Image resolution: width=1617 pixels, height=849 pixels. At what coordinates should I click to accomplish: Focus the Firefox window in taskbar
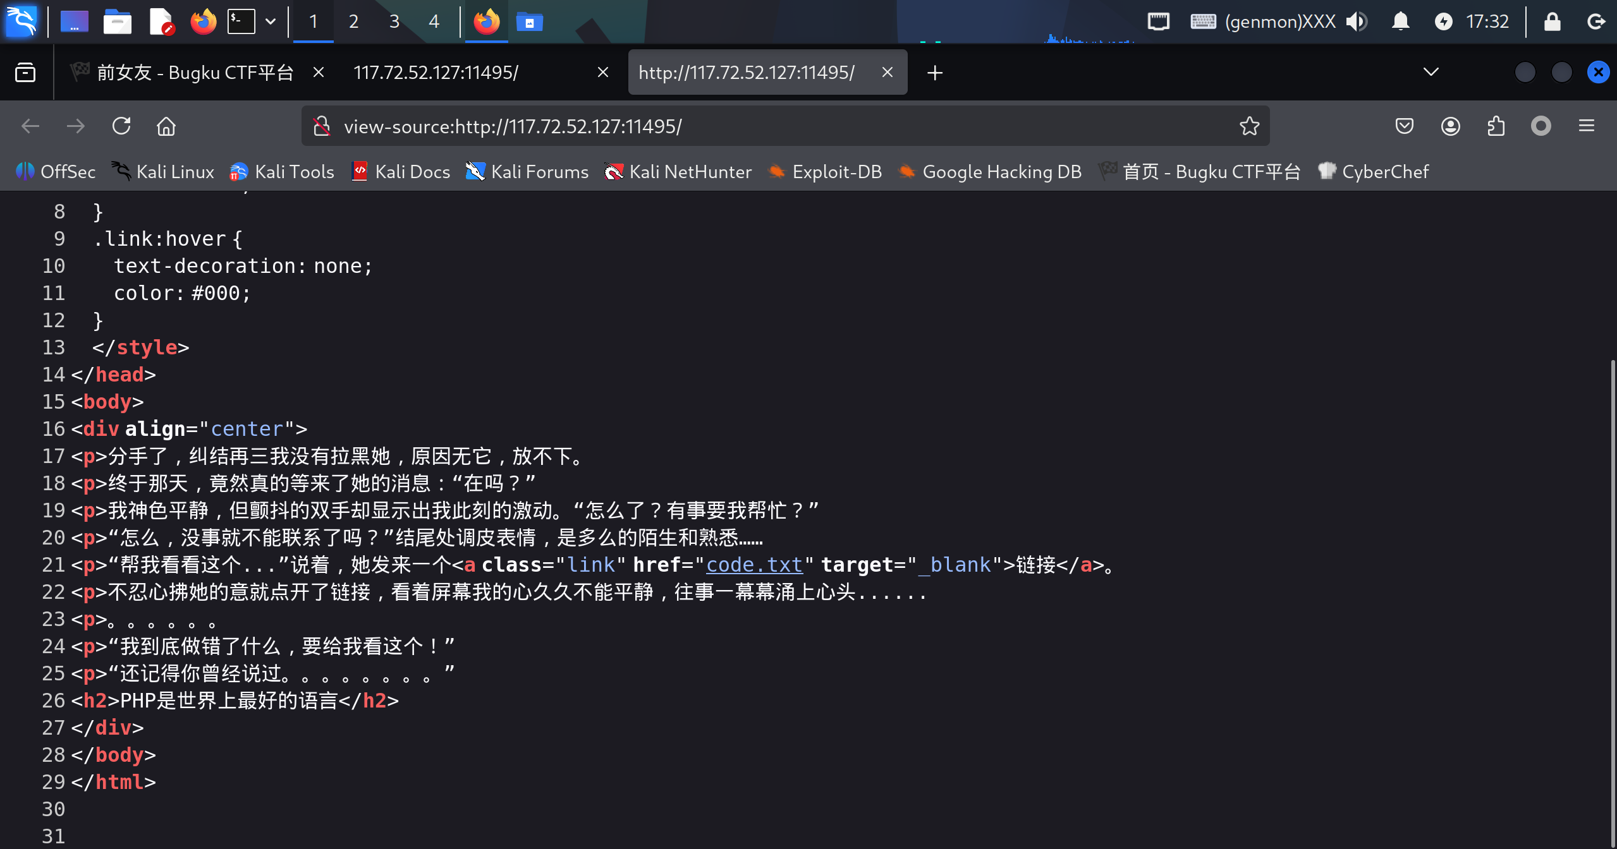click(x=486, y=21)
